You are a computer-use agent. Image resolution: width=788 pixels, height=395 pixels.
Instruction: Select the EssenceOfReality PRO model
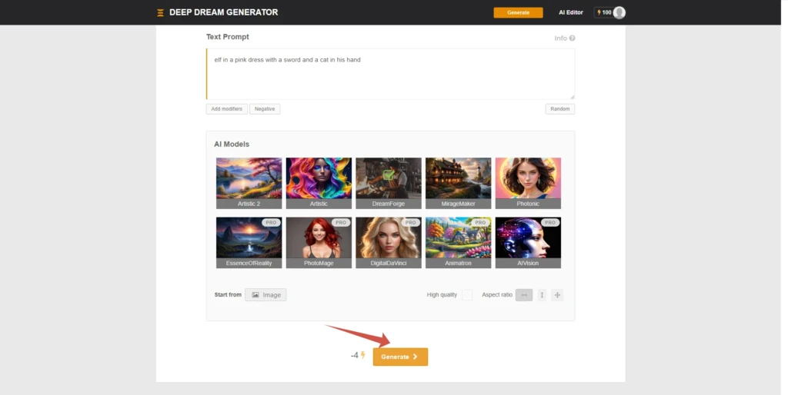(249, 242)
